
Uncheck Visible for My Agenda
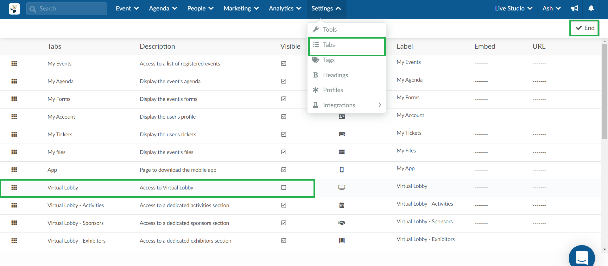[284, 81]
